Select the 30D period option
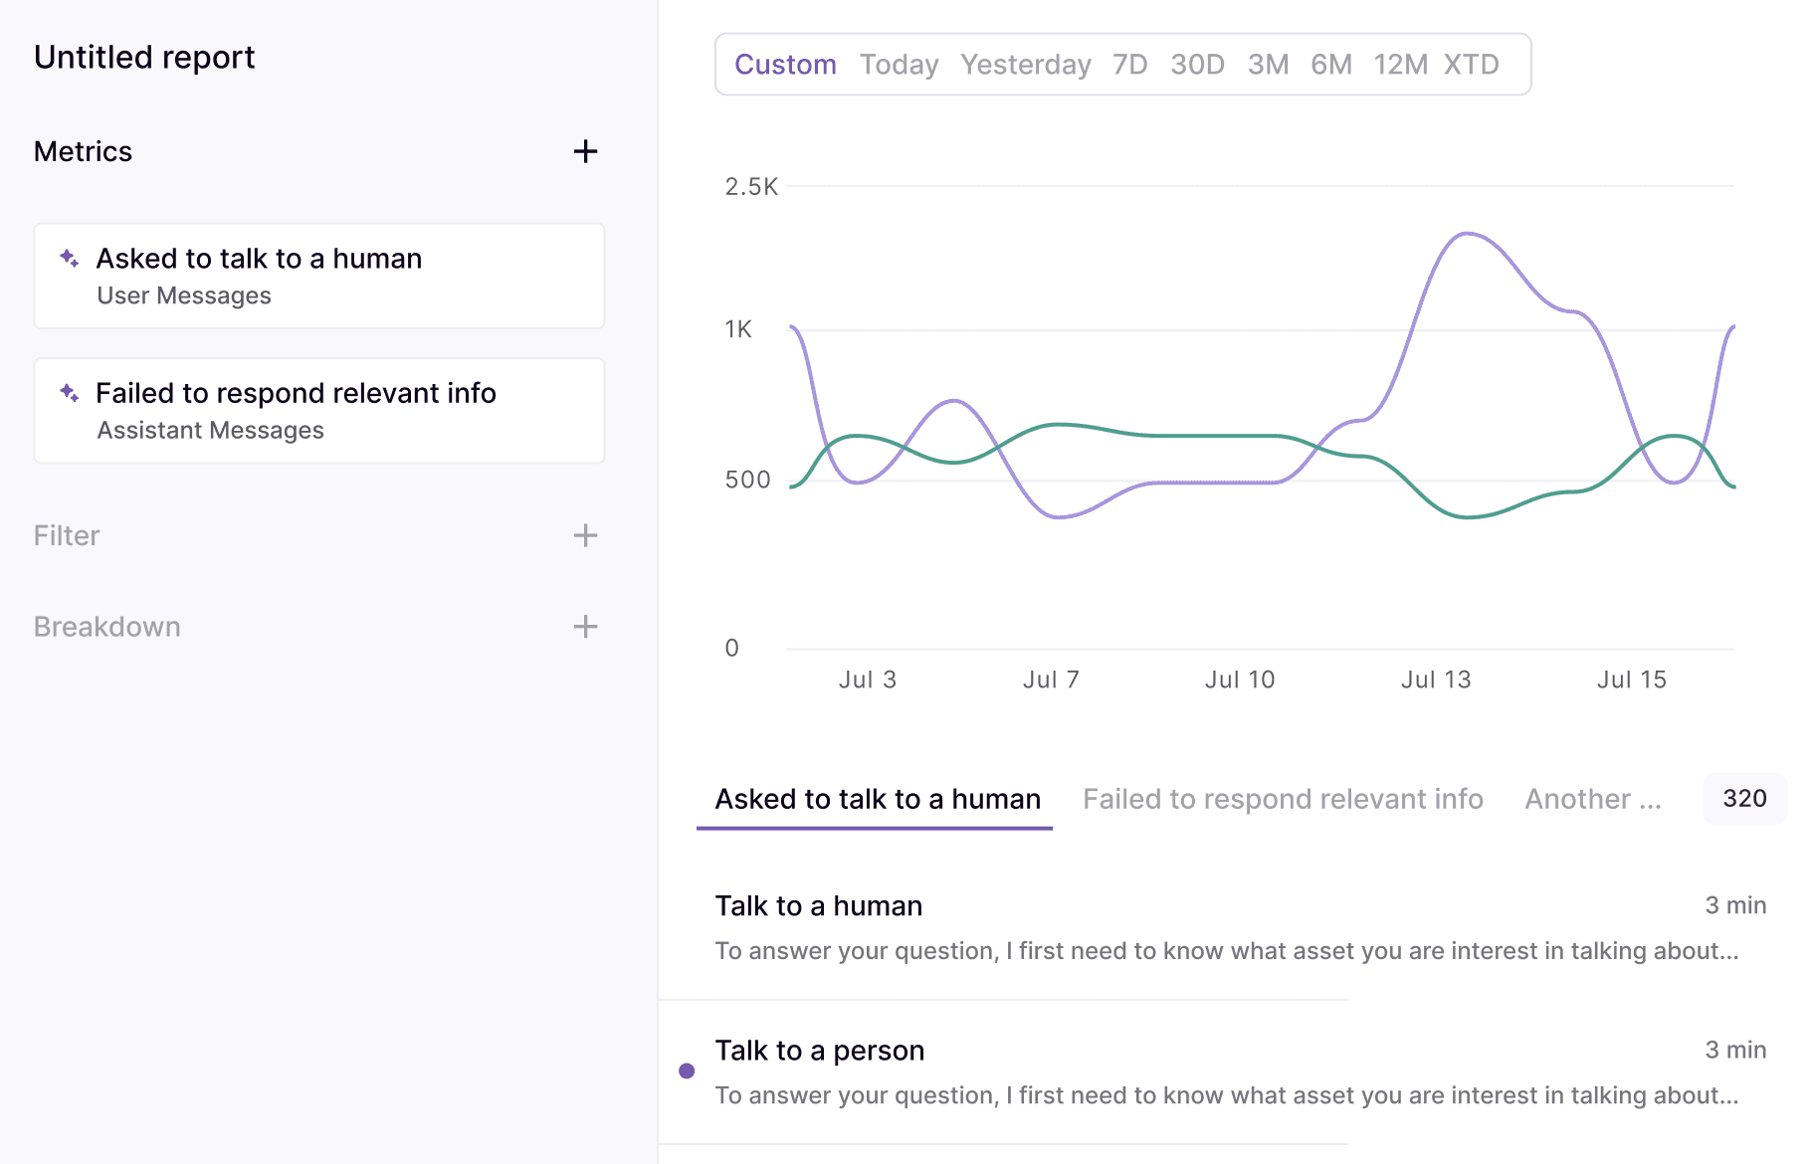1813x1164 pixels. click(1196, 64)
